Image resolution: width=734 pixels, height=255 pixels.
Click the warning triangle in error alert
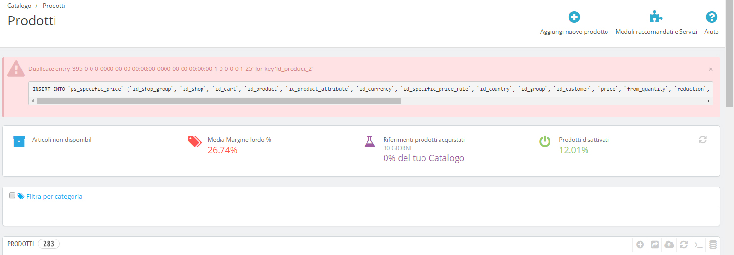(x=16, y=68)
